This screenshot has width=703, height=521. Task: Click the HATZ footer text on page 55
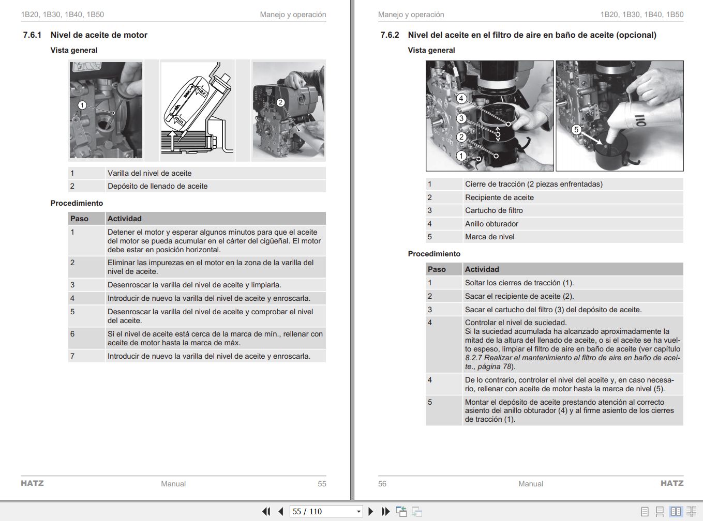point(33,483)
